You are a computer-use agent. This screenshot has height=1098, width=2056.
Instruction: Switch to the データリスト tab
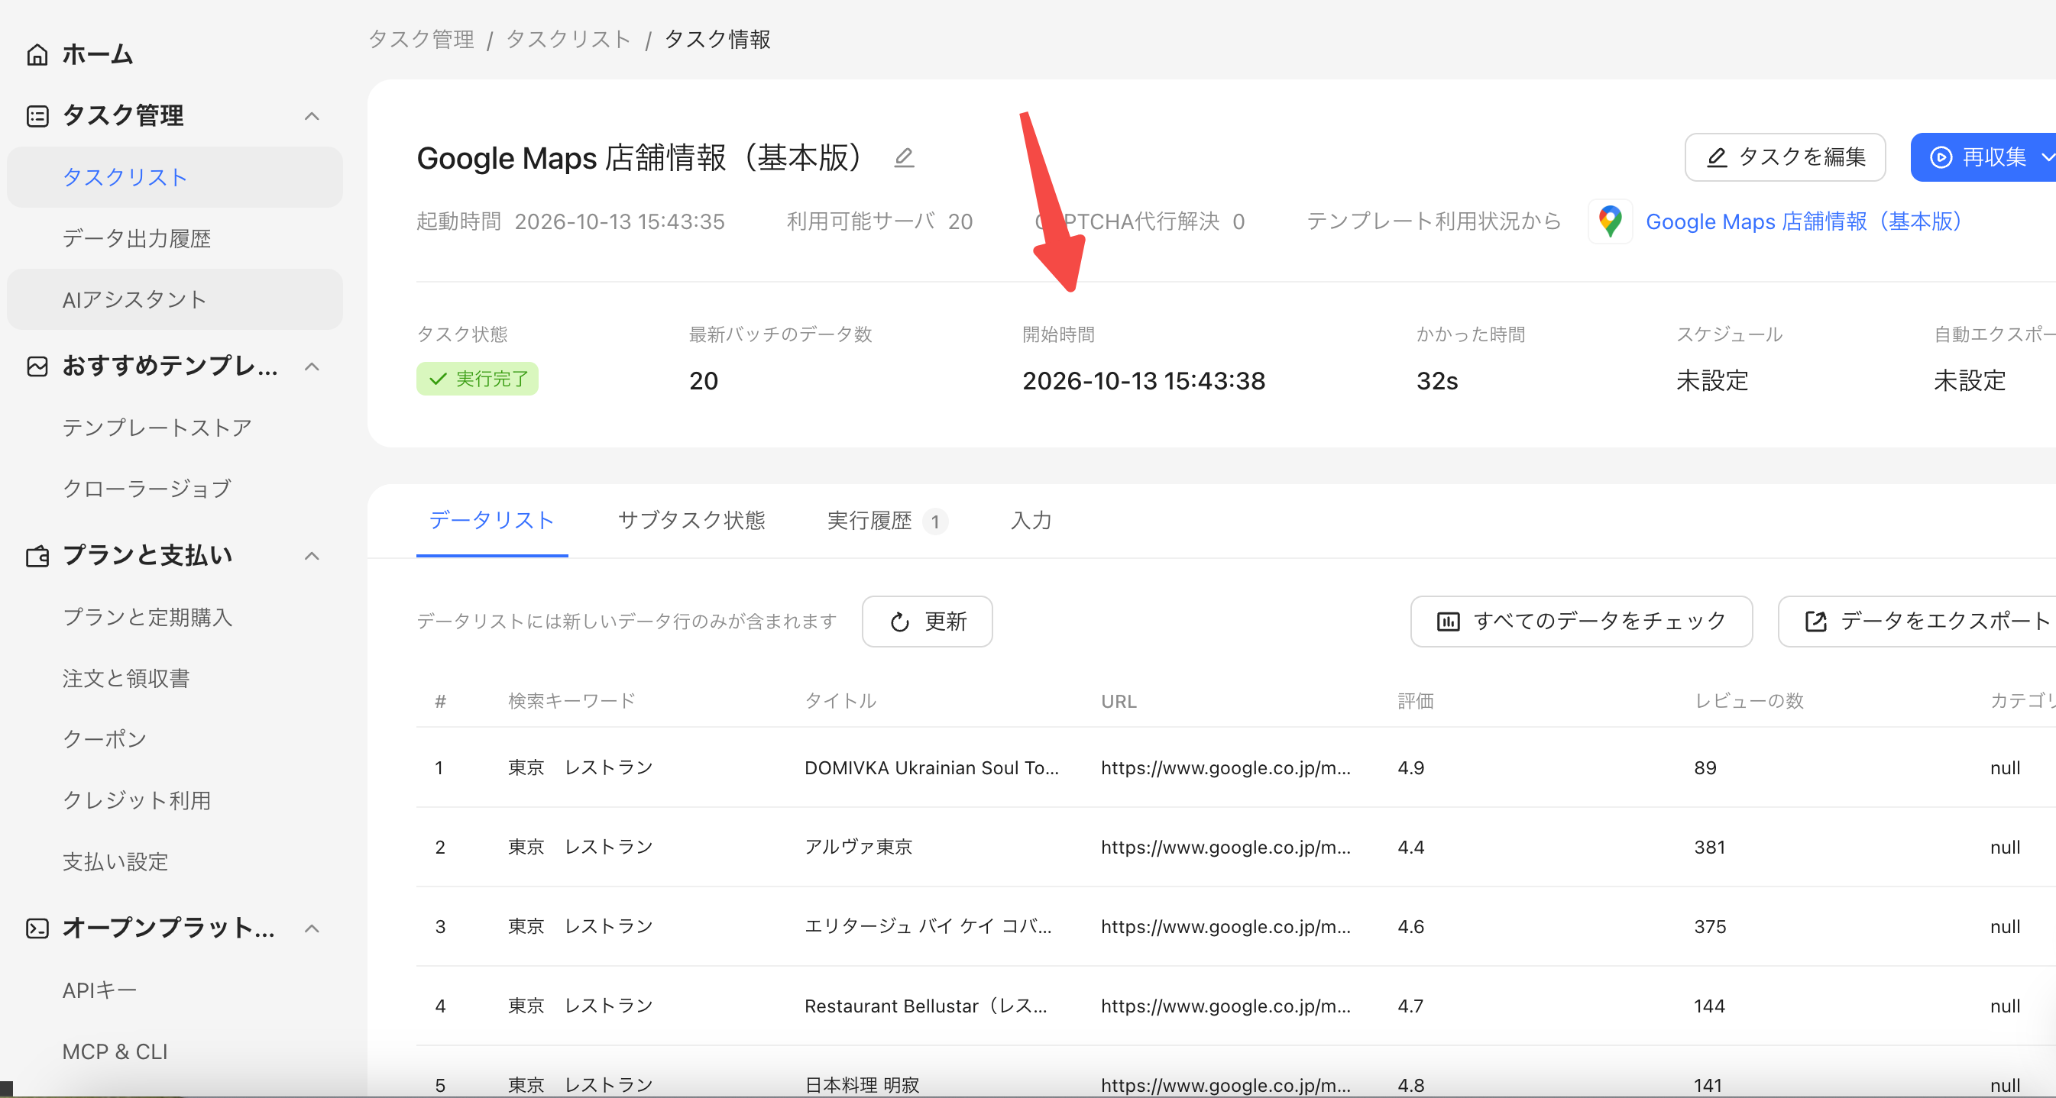point(492,521)
